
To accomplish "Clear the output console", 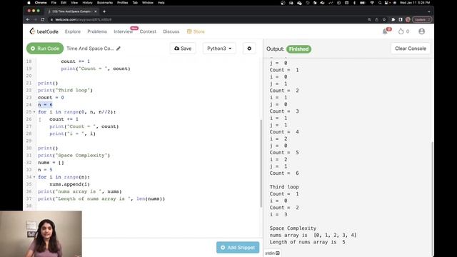I will tap(411, 49).
